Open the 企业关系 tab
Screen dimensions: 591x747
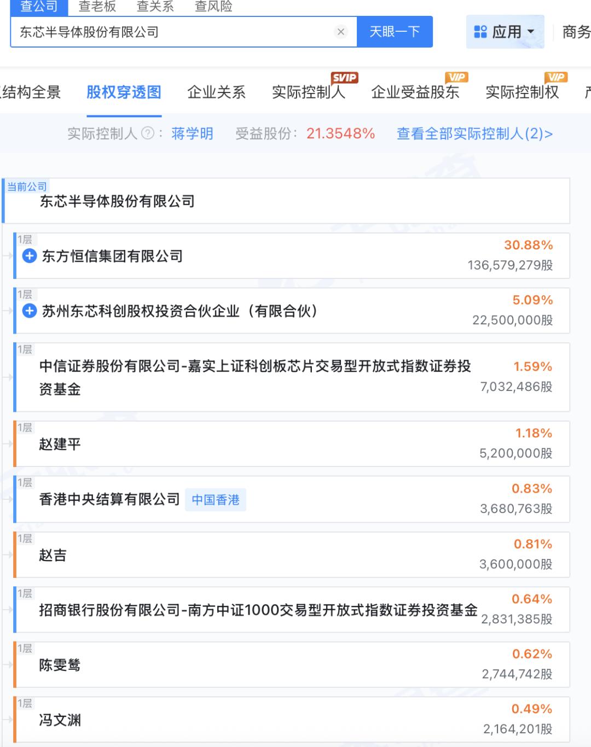pos(216,92)
